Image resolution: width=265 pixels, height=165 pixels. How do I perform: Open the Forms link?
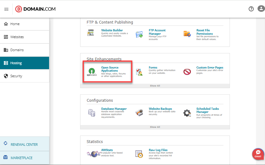coord(153,68)
